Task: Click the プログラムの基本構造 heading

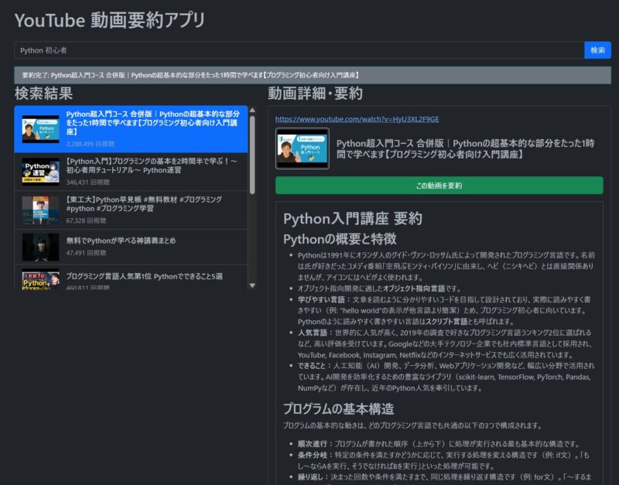Action: click(338, 409)
